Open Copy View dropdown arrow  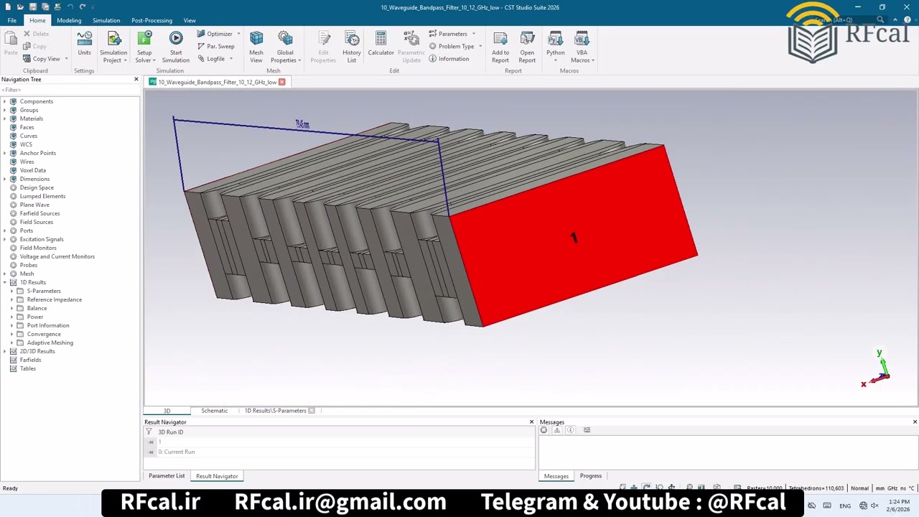point(66,59)
